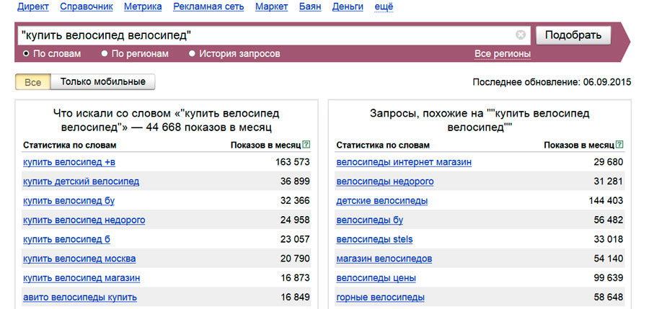
Task: Open query купить велосипед +в
Action: click(x=69, y=162)
